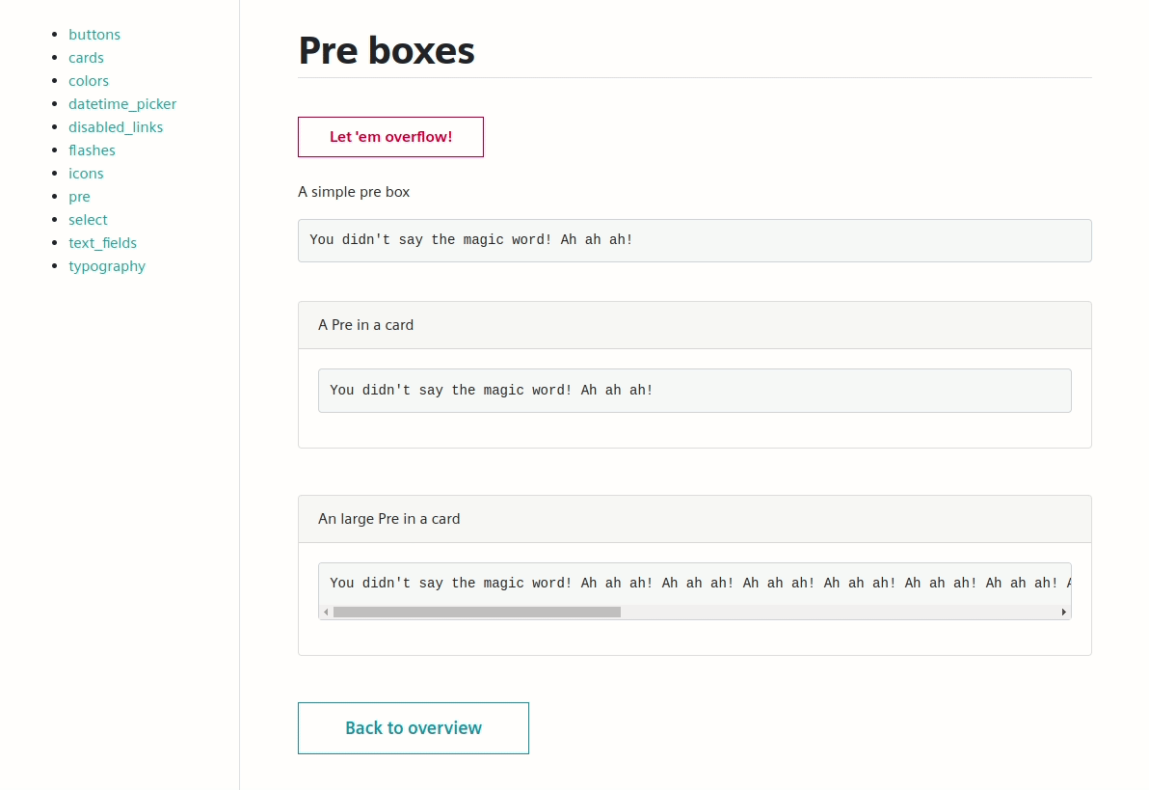Open the colors link in sidebar
This screenshot has width=1149, height=790.
coord(89,81)
